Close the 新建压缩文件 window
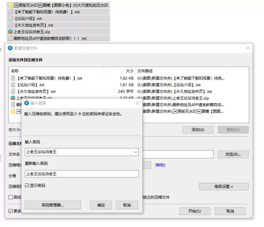Viewport: 264px width, 227px height. (248, 48)
